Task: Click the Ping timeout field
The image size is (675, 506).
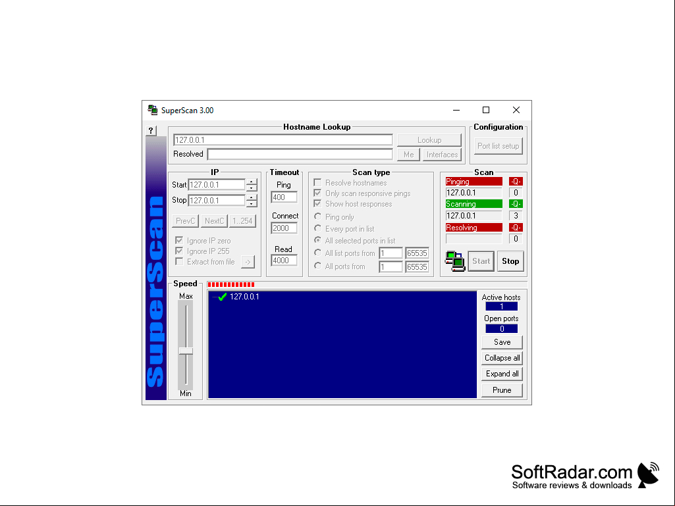Action: [284, 197]
